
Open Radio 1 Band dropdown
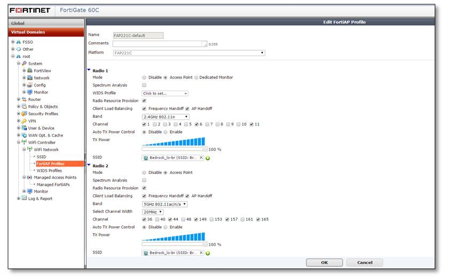coord(165,117)
